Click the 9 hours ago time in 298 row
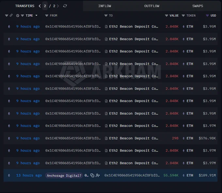The image size is (222, 193). (28, 138)
